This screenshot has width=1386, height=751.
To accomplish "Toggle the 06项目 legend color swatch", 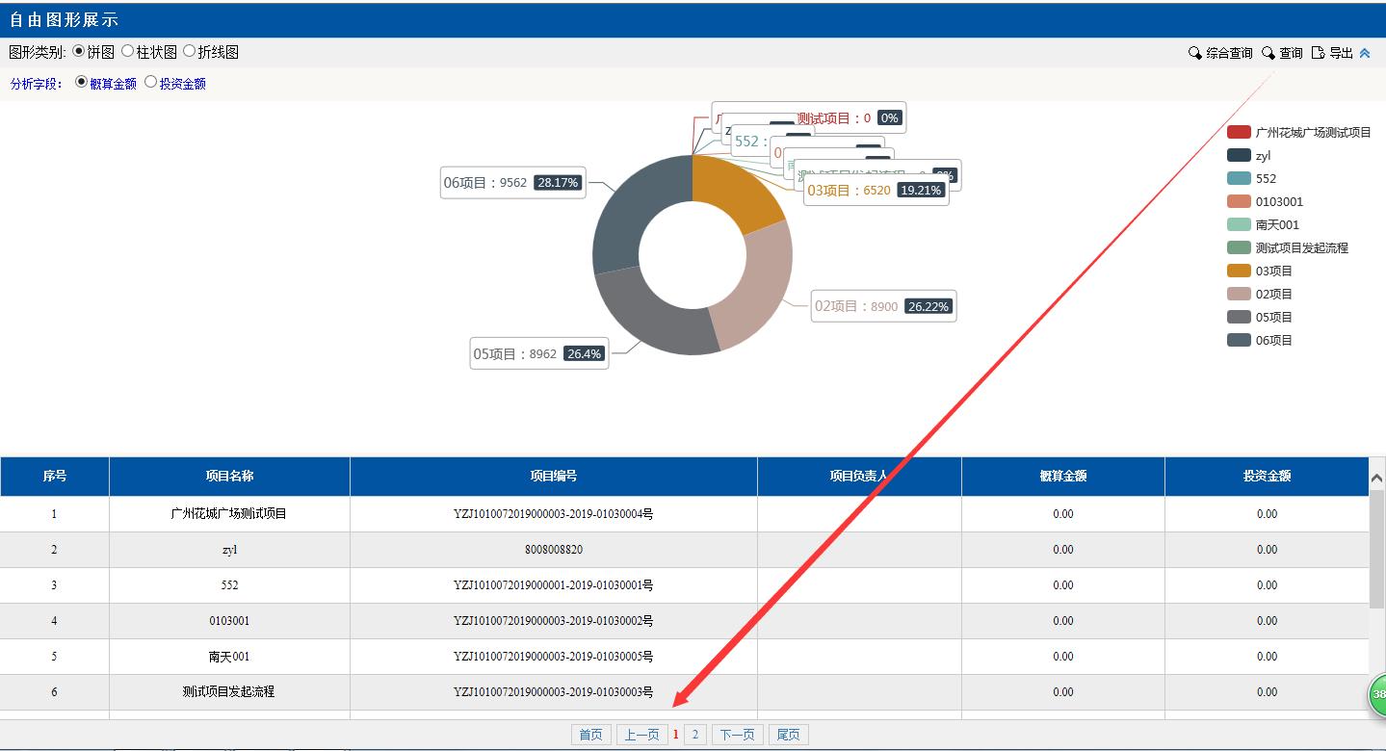I will 1239,340.
